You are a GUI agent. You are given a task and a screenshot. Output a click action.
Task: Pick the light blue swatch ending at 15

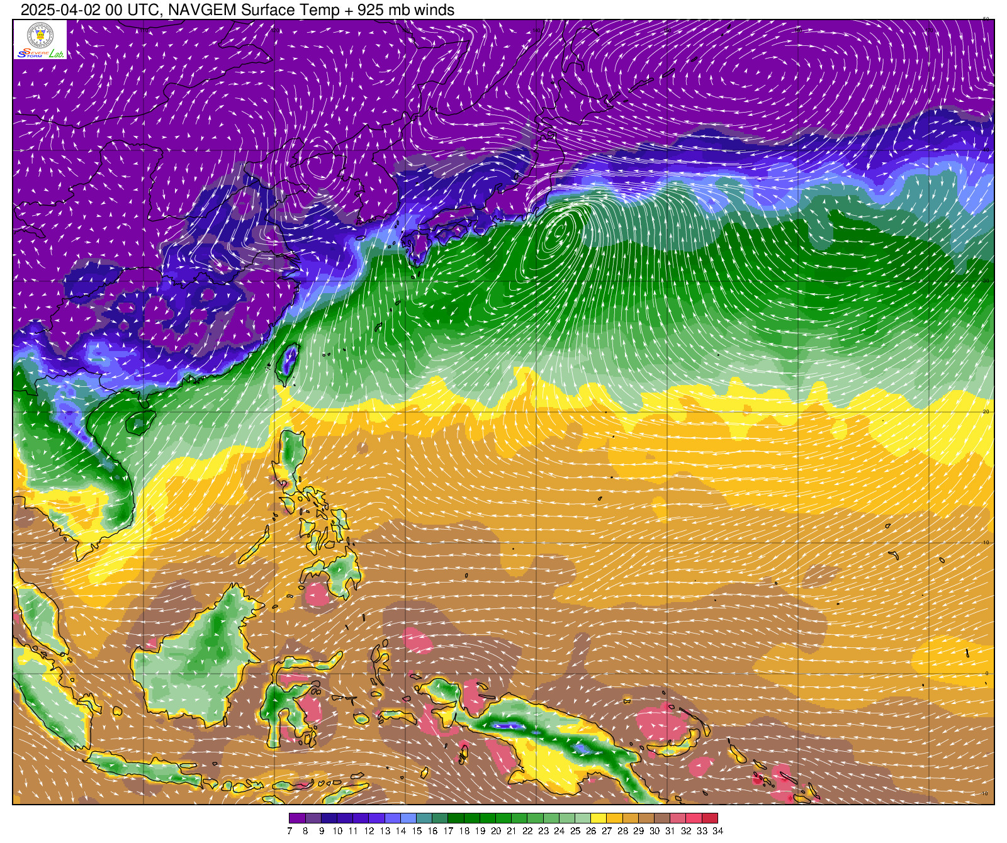coord(408,818)
